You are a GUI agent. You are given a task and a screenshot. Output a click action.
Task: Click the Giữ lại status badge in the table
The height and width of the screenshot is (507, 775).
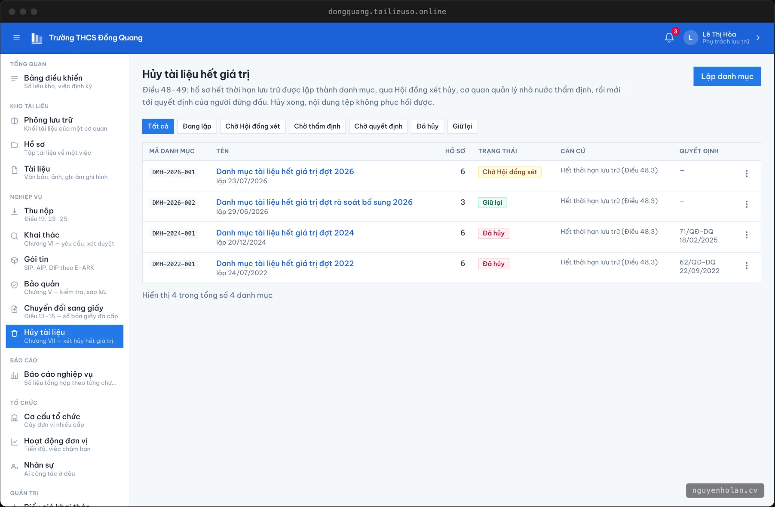click(x=492, y=203)
